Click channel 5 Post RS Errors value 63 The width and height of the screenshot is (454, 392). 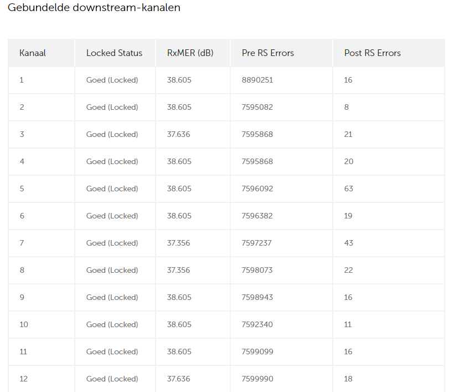pos(349,189)
